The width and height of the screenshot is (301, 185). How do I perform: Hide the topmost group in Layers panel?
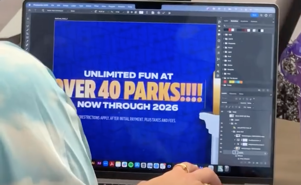coord(222,112)
